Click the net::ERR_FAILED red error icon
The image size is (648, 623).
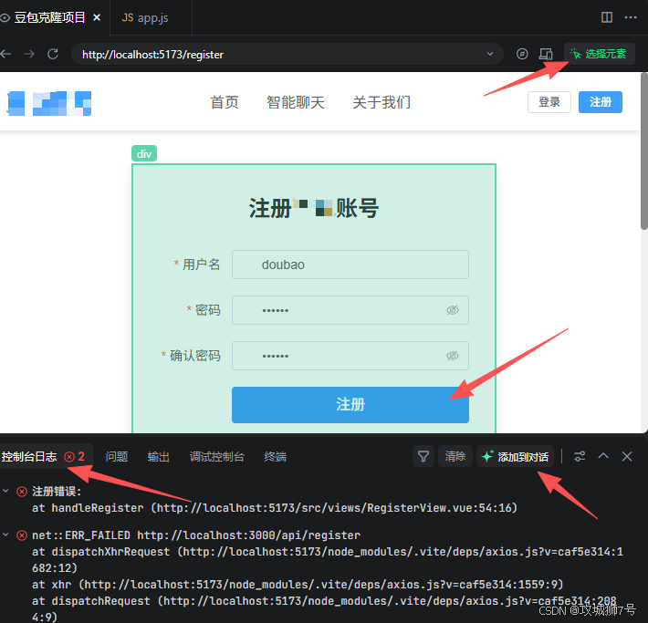[x=22, y=535]
